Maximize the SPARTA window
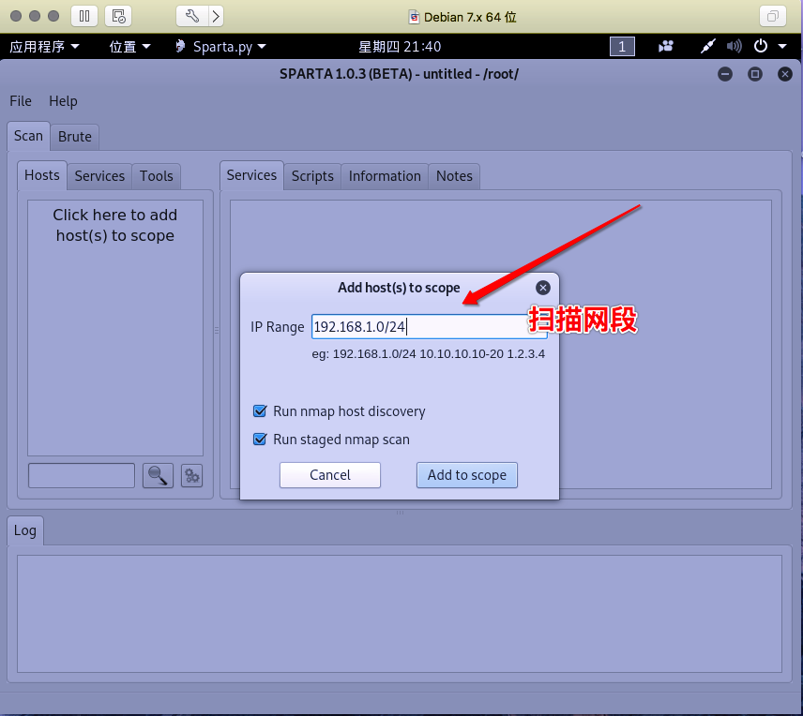The height and width of the screenshot is (716, 803). point(755,74)
